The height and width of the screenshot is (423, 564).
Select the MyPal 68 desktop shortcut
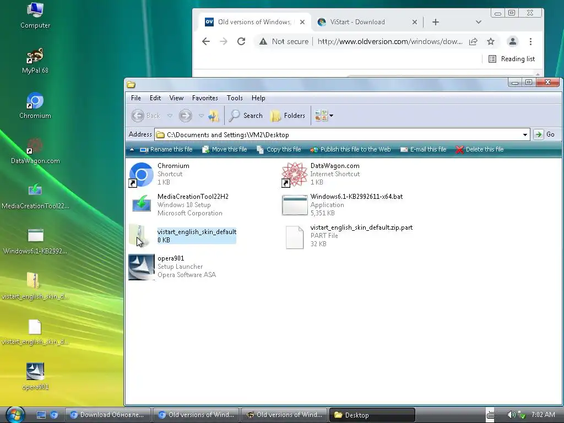[x=35, y=61]
